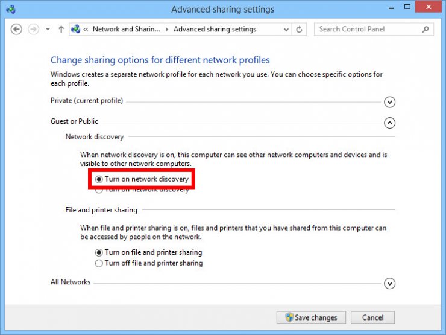This screenshot has width=446, height=335.
Task: Refresh the page using the refresh icon
Action: [x=299, y=30]
